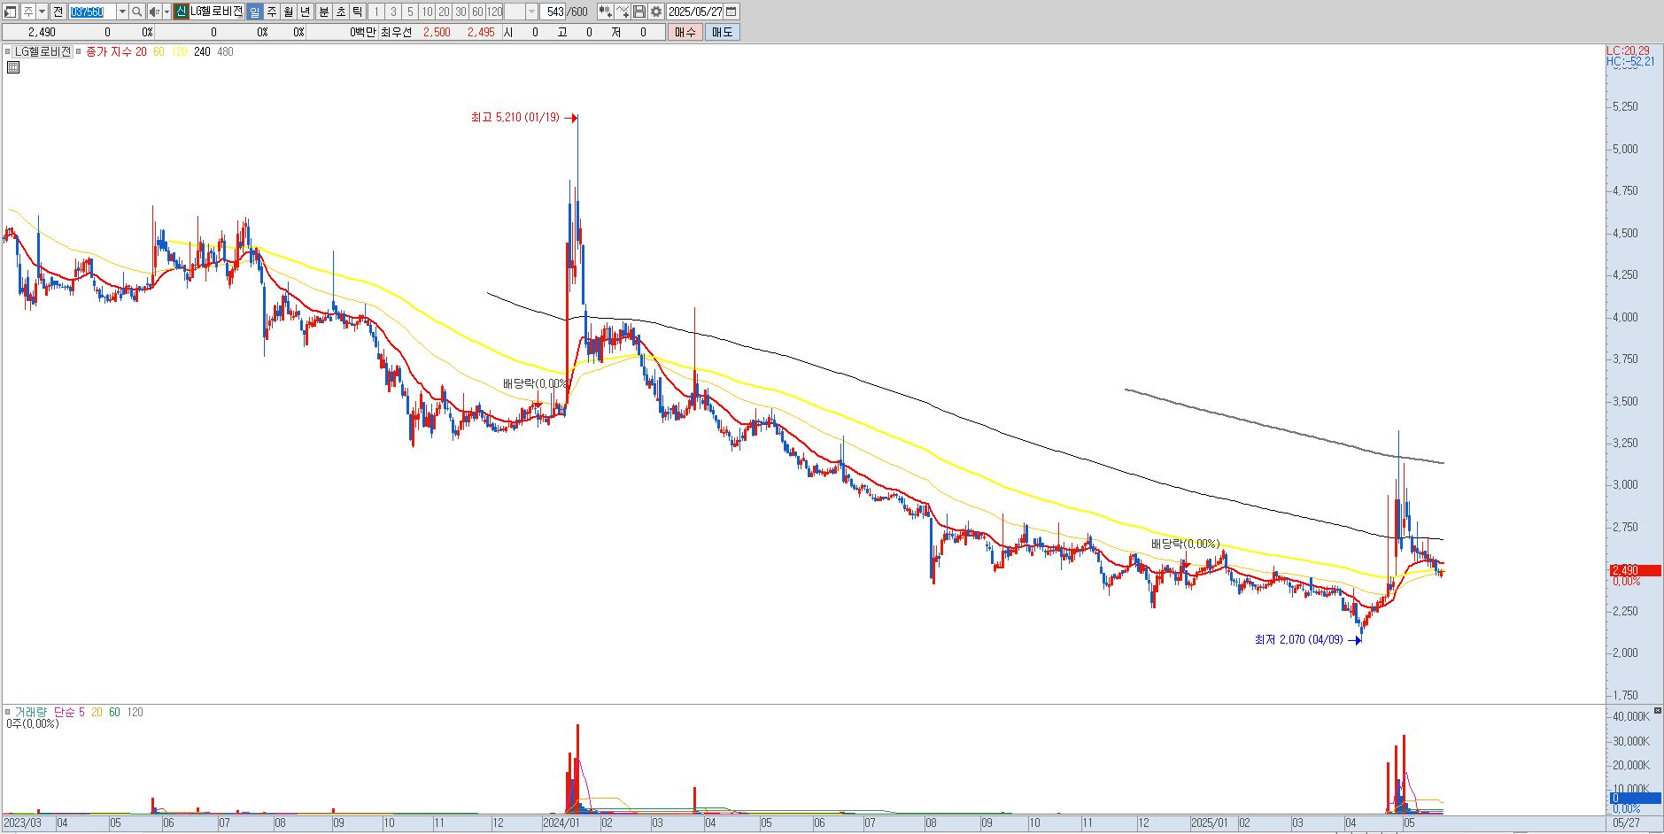Select the 120 interval preset
The height and width of the screenshot is (834, 1664).
(x=495, y=12)
